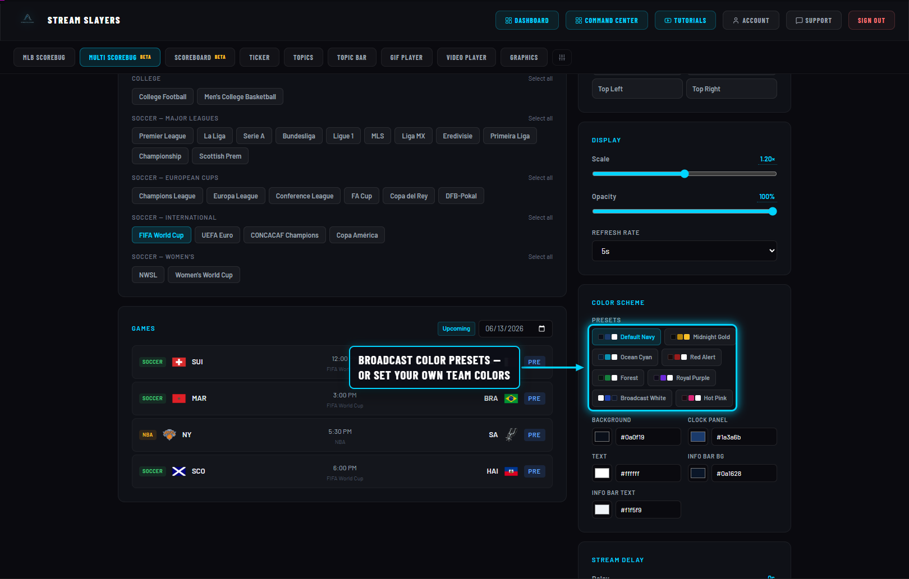909x579 pixels.
Task: Open the date picker calendar icon
Action: coord(541,328)
